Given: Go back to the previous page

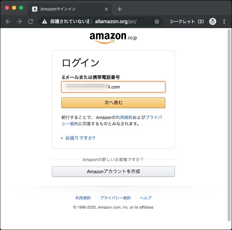Looking at the screenshot, I should click(8, 21).
